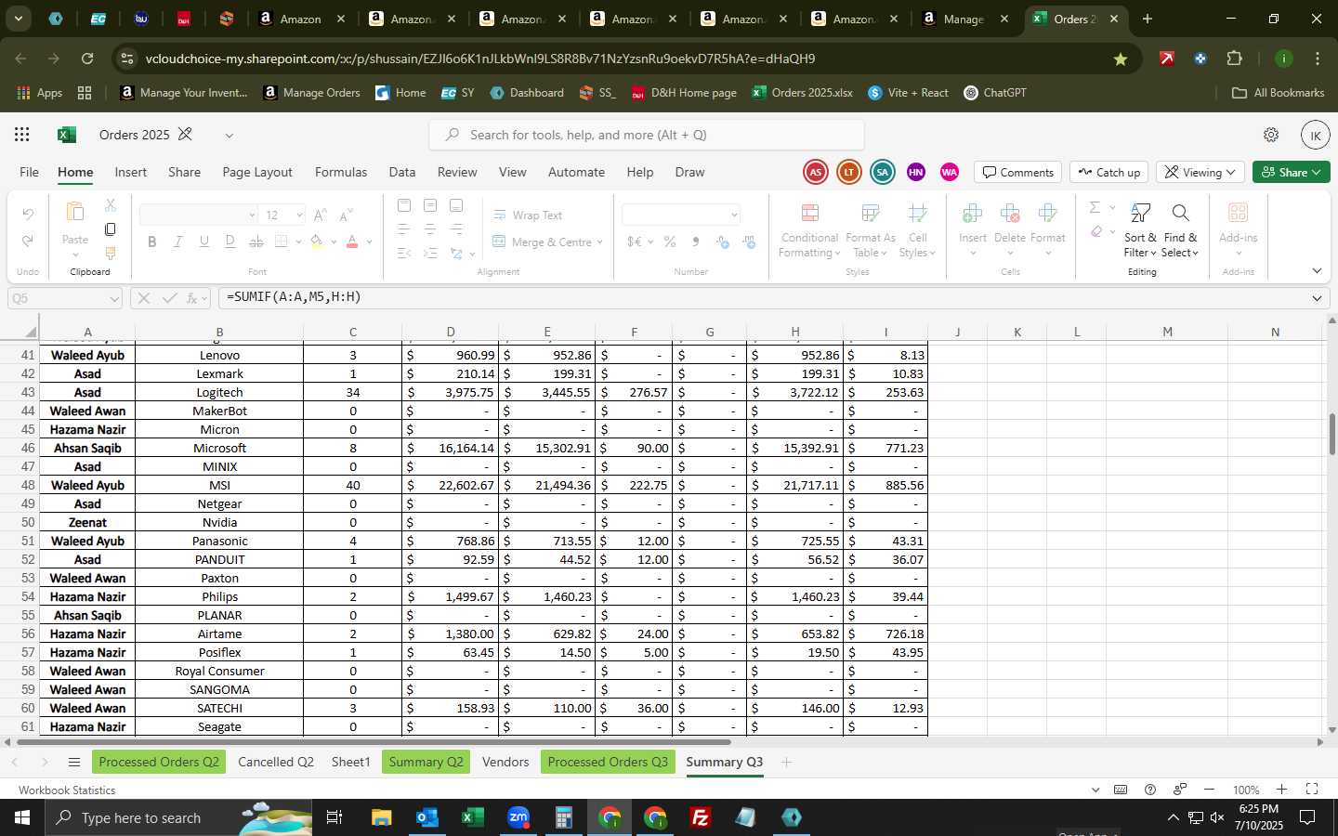The width and height of the screenshot is (1338, 836).
Task: Toggle Middle Align
Action: coord(429,205)
